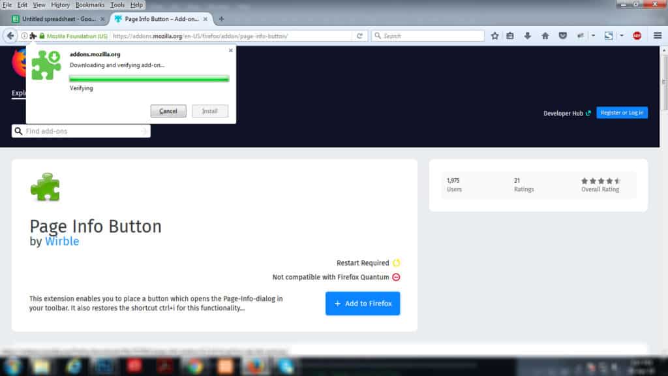Click the Restart Required indicator icon
This screenshot has height=376, width=668.
point(396,262)
